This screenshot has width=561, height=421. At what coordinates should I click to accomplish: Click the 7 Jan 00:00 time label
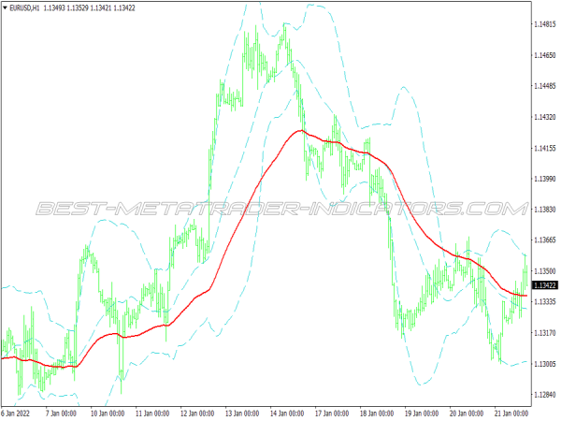pyautogui.click(x=61, y=414)
